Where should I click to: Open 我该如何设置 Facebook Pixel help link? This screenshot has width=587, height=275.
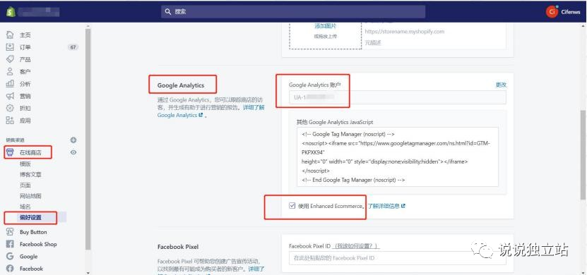pyautogui.click(x=356, y=246)
